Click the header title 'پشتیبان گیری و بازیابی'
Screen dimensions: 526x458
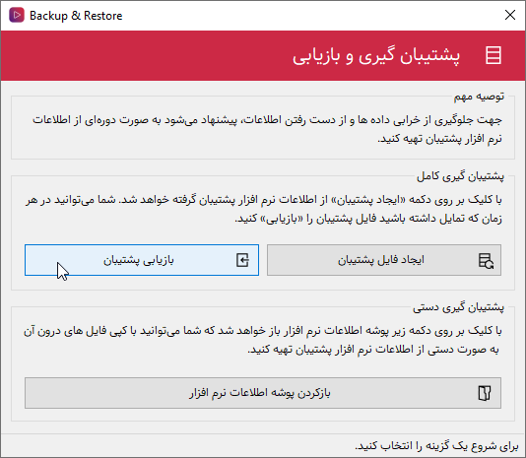click(x=376, y=56)
